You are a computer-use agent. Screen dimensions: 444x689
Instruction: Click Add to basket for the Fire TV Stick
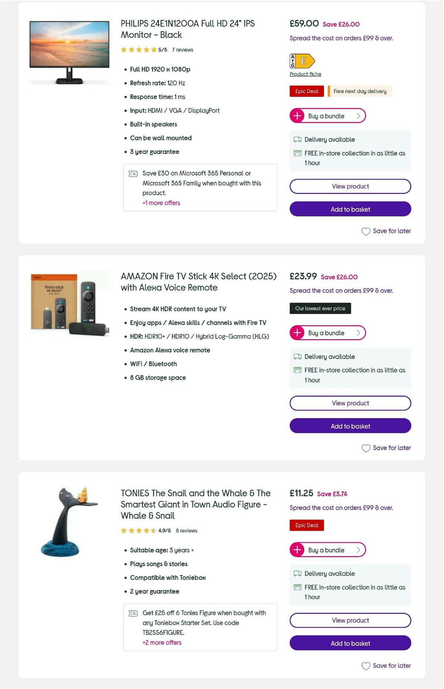(350, 426)
